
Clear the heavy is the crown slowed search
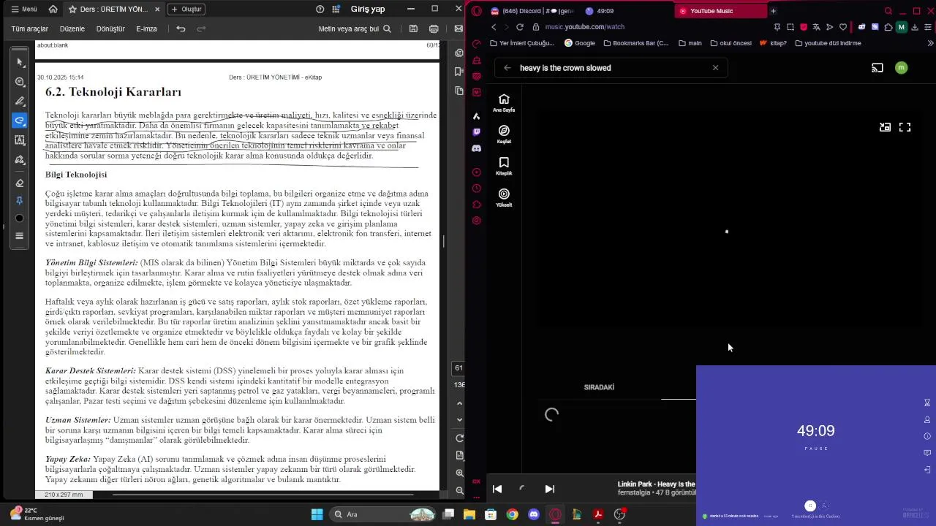click(x=715, y=68)
